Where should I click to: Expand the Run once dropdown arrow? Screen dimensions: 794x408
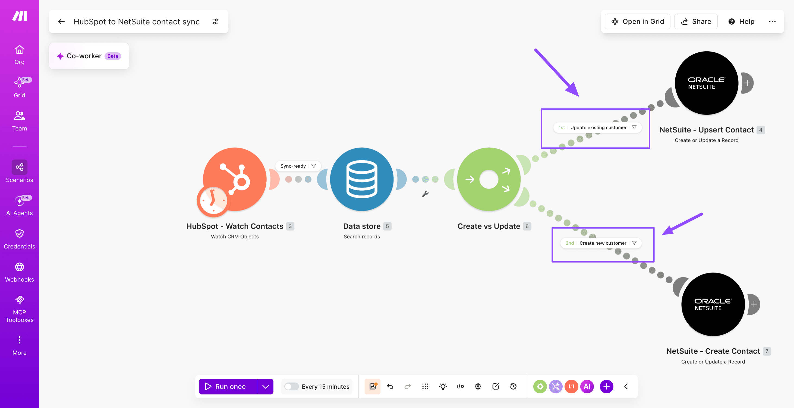click(265, 387)
